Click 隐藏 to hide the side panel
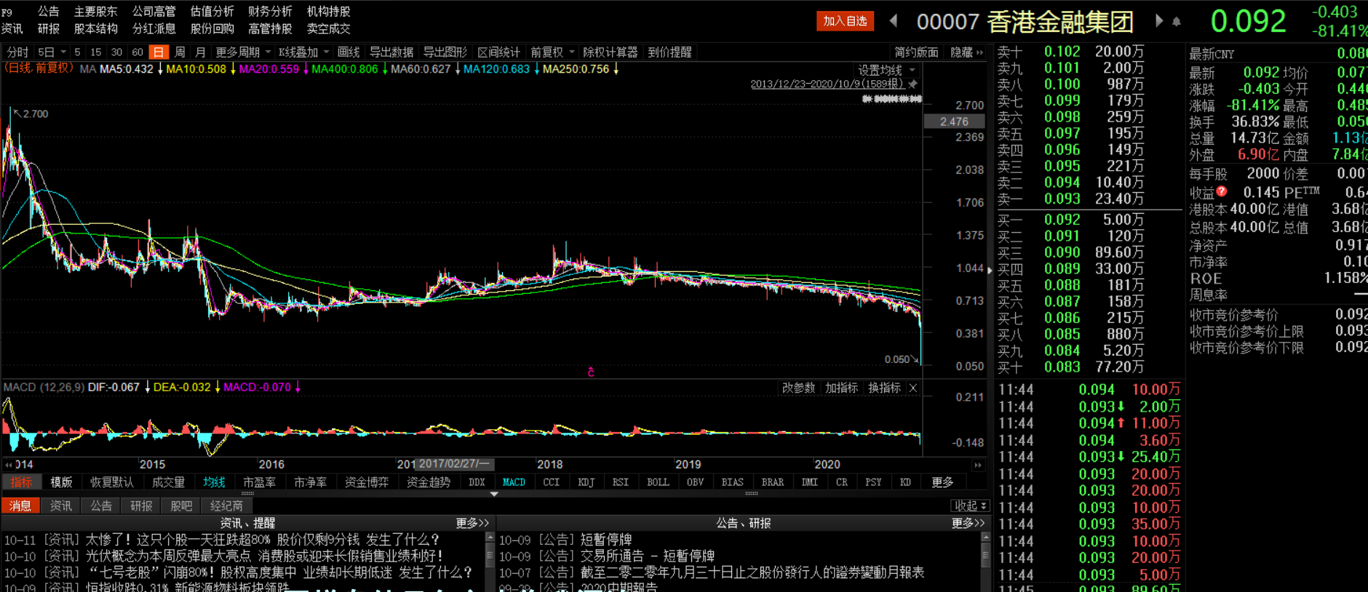Image resolution: width=1368 pixels, height=592 pixels. [967, 52]
